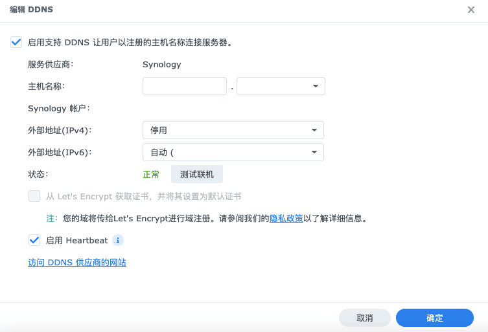Open the 隐私政策 link
The width and height of the screenshot is (488, 332).
(x=286, y=219)
